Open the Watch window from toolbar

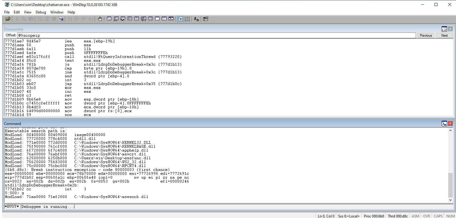pos(116,19)
